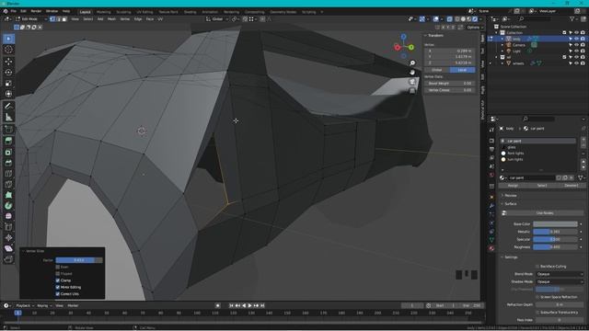Viewport: 589px width, 331px height.
Task: Collapse the Settings panel
Action: pos(511,257)
